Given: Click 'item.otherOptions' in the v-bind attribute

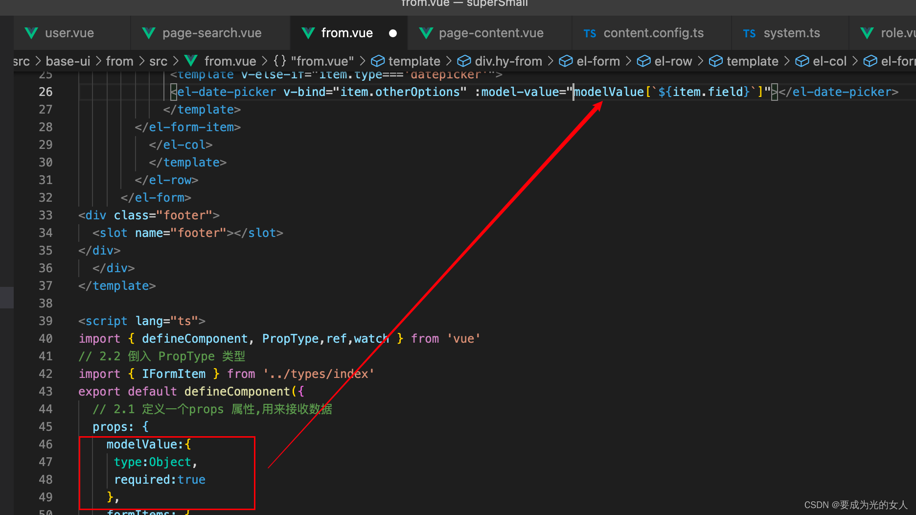Looking at the screenshot, I should point(400,92).
